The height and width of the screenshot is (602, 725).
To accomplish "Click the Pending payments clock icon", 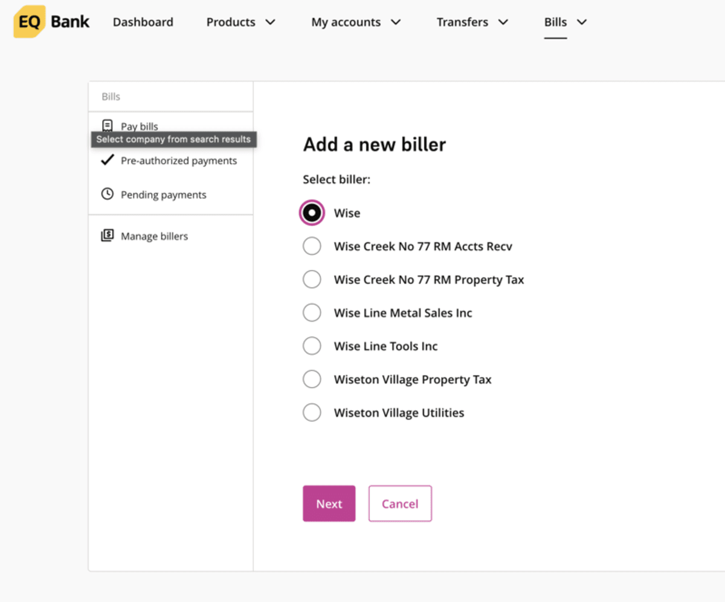I will pos(107,194).
